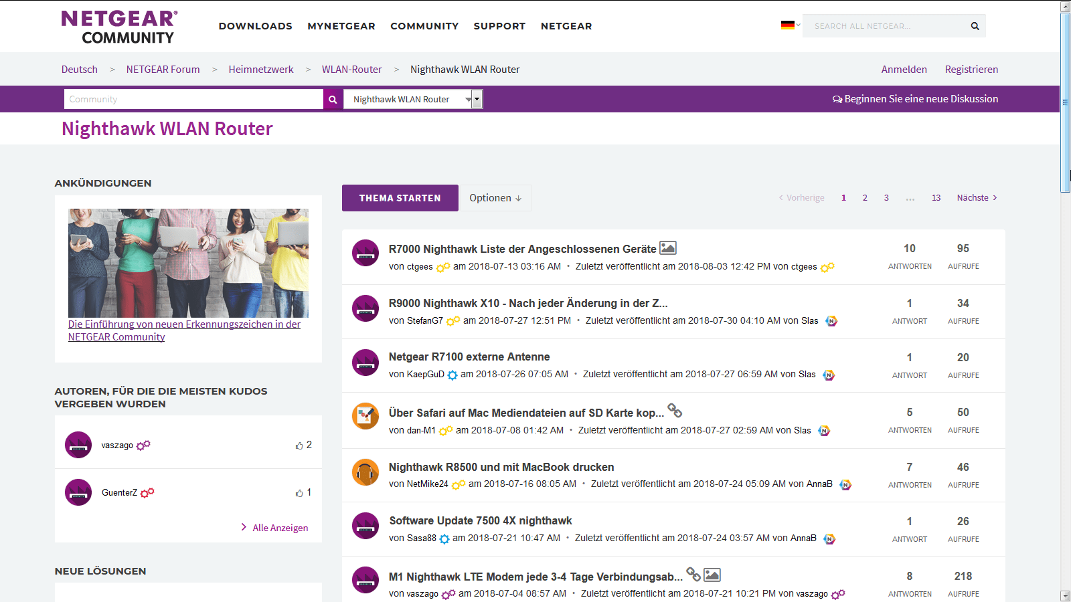Expand the Optionen menu
Image resolution: width=1071 pixels, height=602 pixels.
(495, 198)
